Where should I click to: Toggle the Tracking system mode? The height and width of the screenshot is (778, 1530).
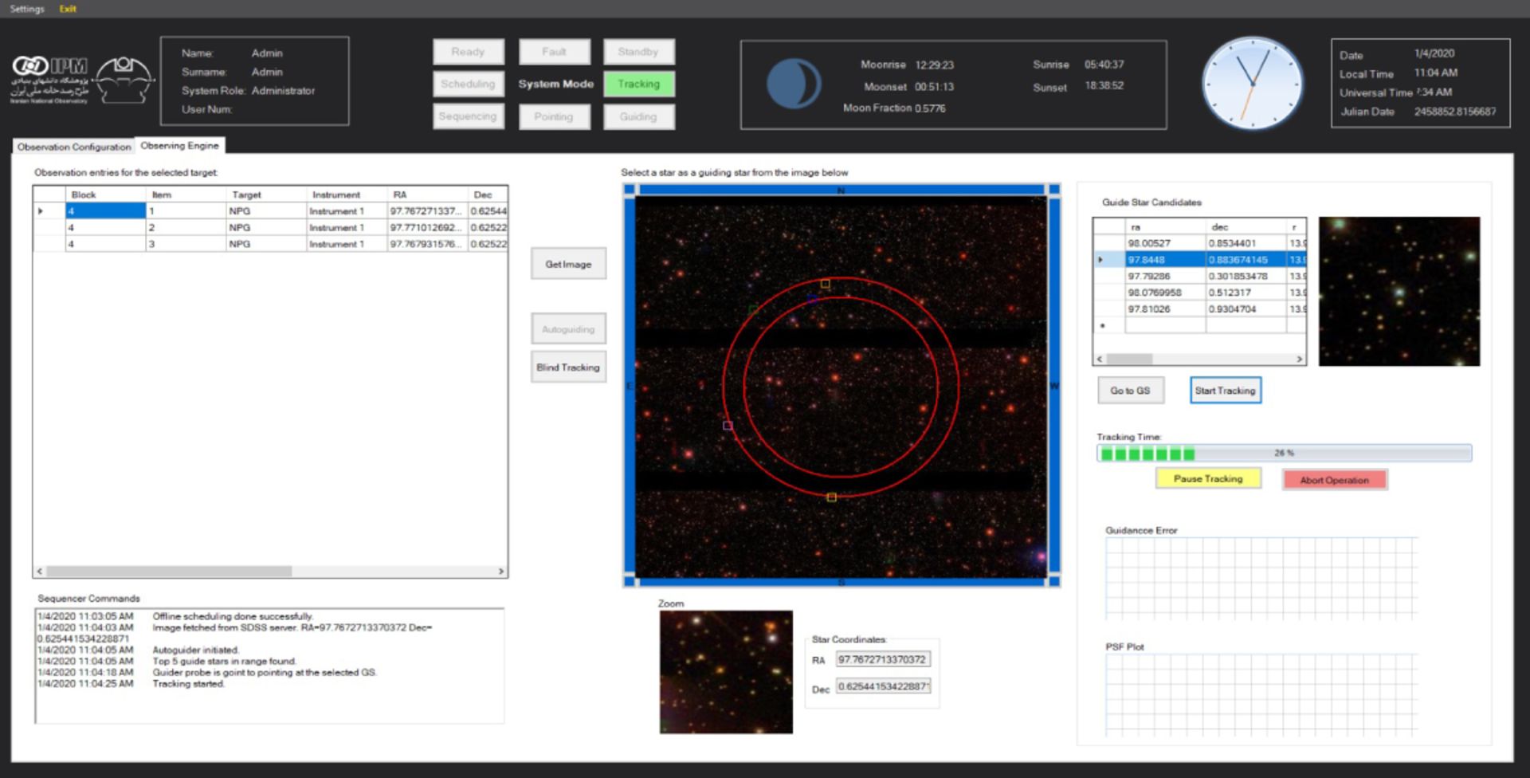pyautogui.click(x=638, y=84)
